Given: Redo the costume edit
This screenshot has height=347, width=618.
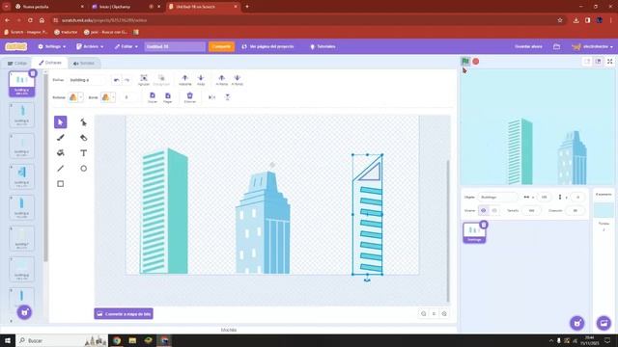Looking at the screenshot, I should coord(126,80).
